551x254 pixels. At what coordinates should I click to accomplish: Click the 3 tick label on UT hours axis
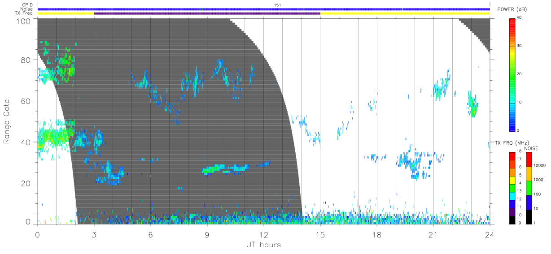click(94, 234)
